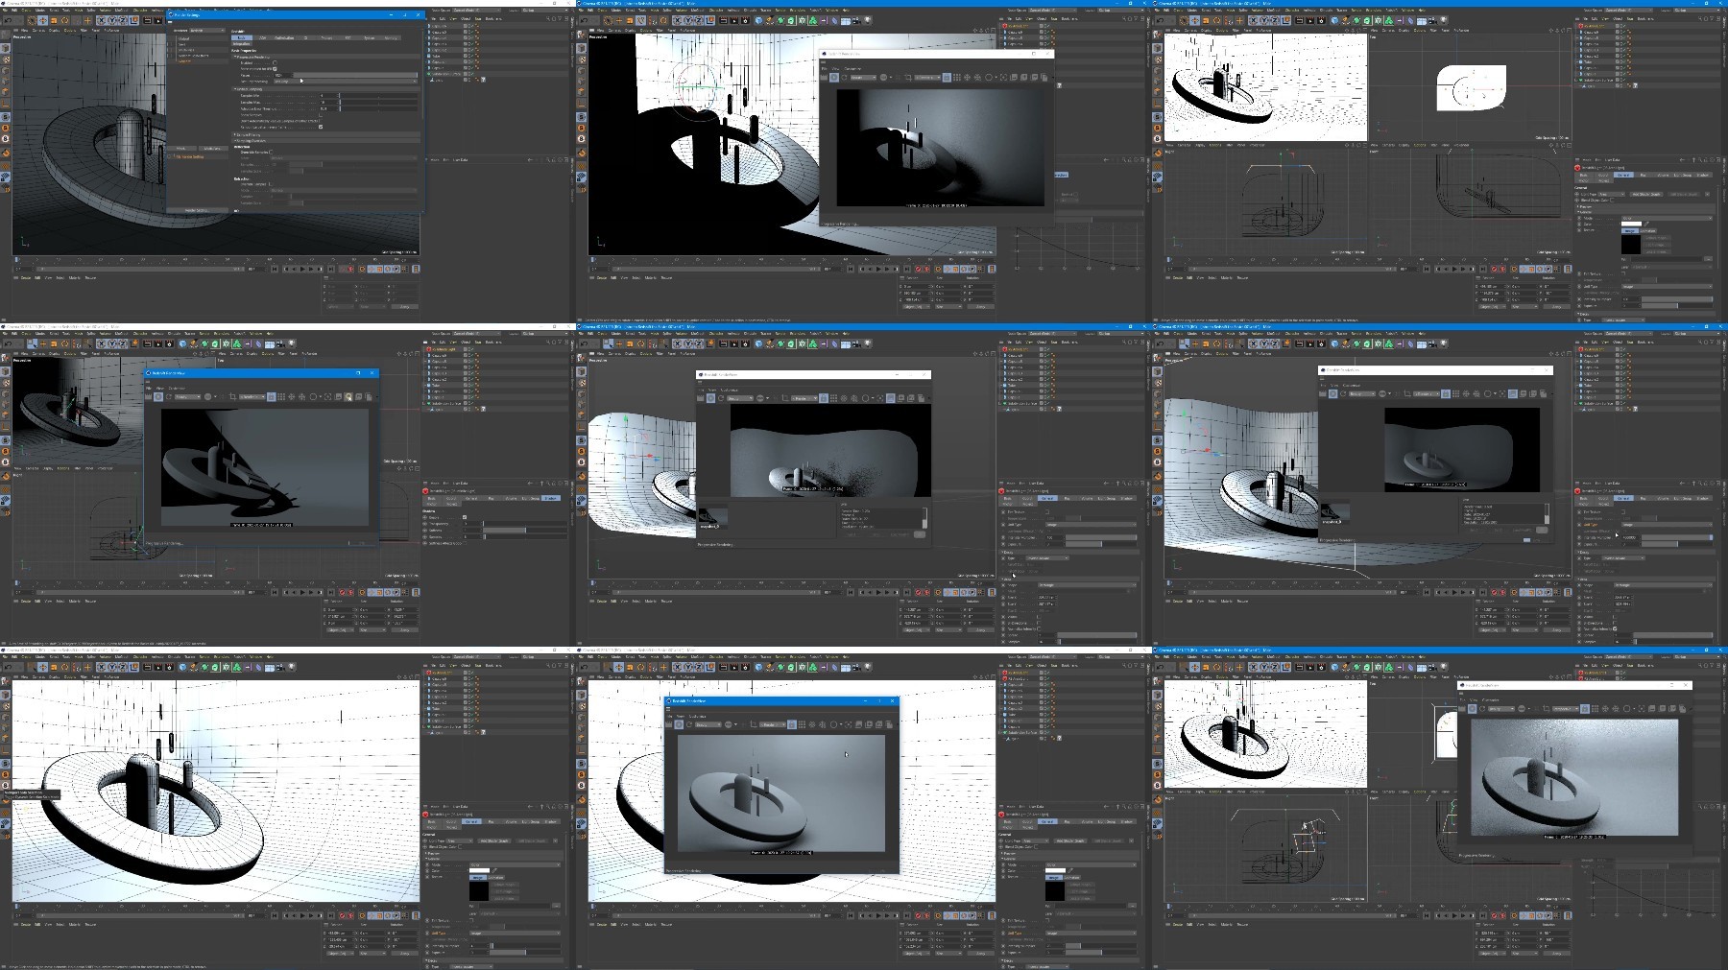Toggle Show Samples checkbox in Render Settings
Viewport: 1728px width, 970px height.
click(321, 115)
